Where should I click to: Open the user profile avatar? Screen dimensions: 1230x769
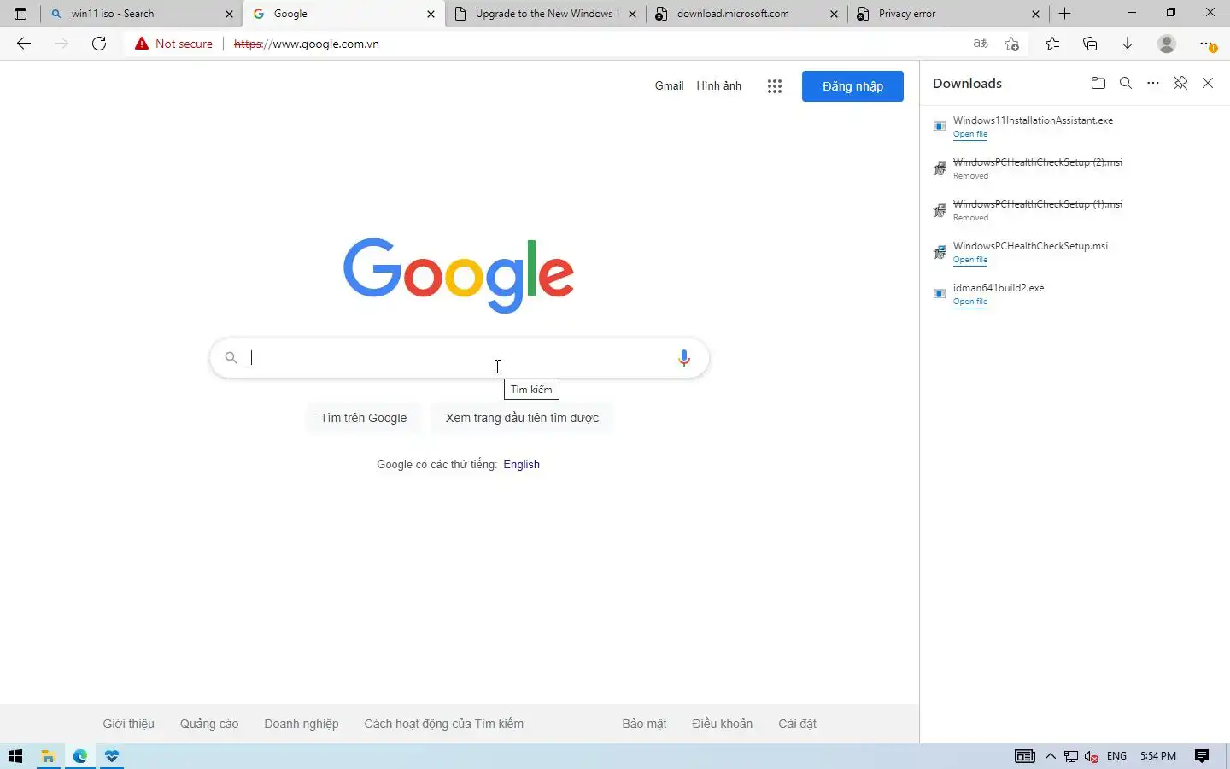(1167, 44)
